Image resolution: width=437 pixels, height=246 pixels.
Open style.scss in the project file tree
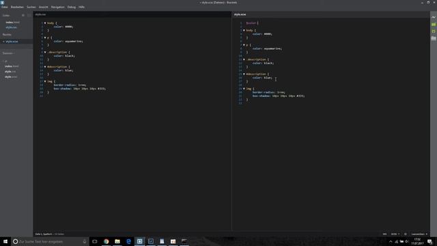(x=11, y=77)
